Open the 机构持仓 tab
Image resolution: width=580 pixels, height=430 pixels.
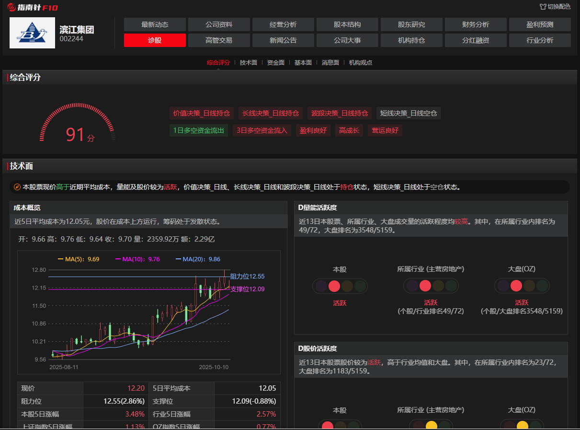coord(411,40)
